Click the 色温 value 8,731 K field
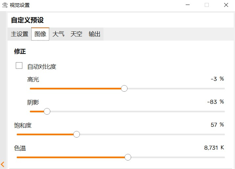235x169 pixels. 214,148
